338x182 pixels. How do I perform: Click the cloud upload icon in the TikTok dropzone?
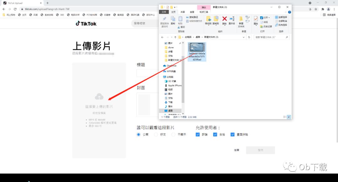tap(99, 96)
